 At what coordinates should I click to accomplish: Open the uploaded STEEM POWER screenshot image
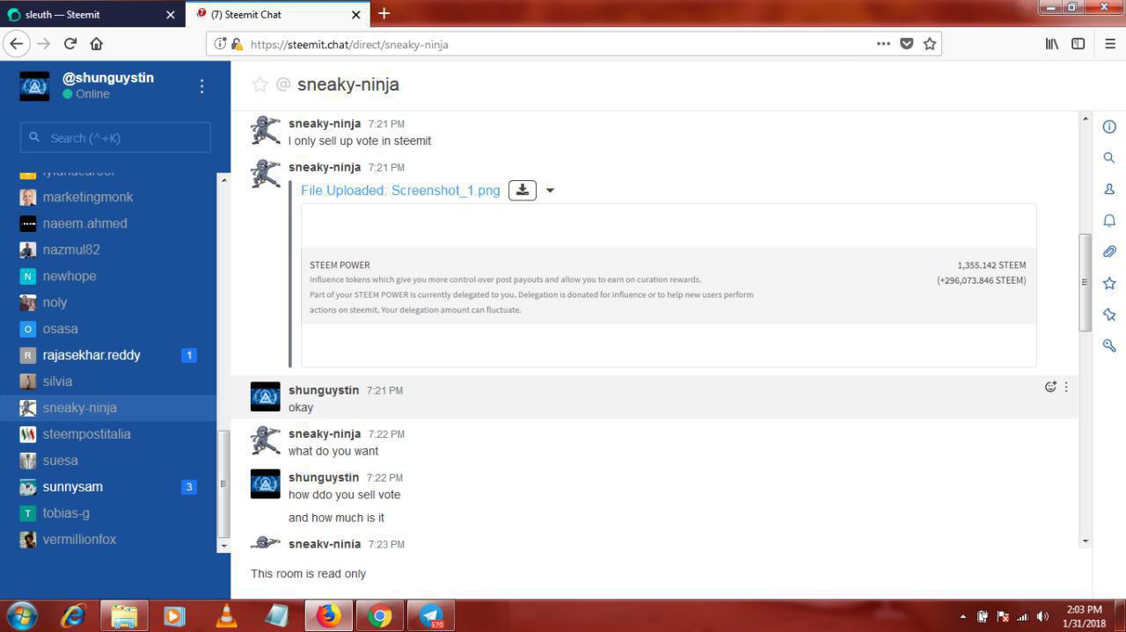[x=669, y=285]
